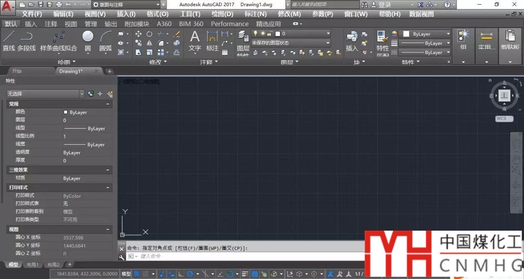The width and height of the screenshot is (524, 279).
Task: Toggle lineweight display in status bar
Action: pyautogui.click(x=245, y=274)
